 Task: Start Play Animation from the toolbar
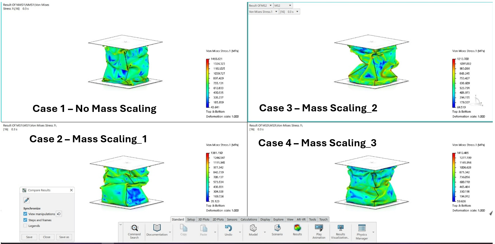319,228
